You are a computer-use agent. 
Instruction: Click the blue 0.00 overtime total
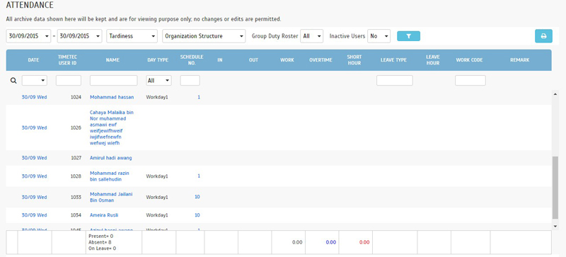point(331,242)
